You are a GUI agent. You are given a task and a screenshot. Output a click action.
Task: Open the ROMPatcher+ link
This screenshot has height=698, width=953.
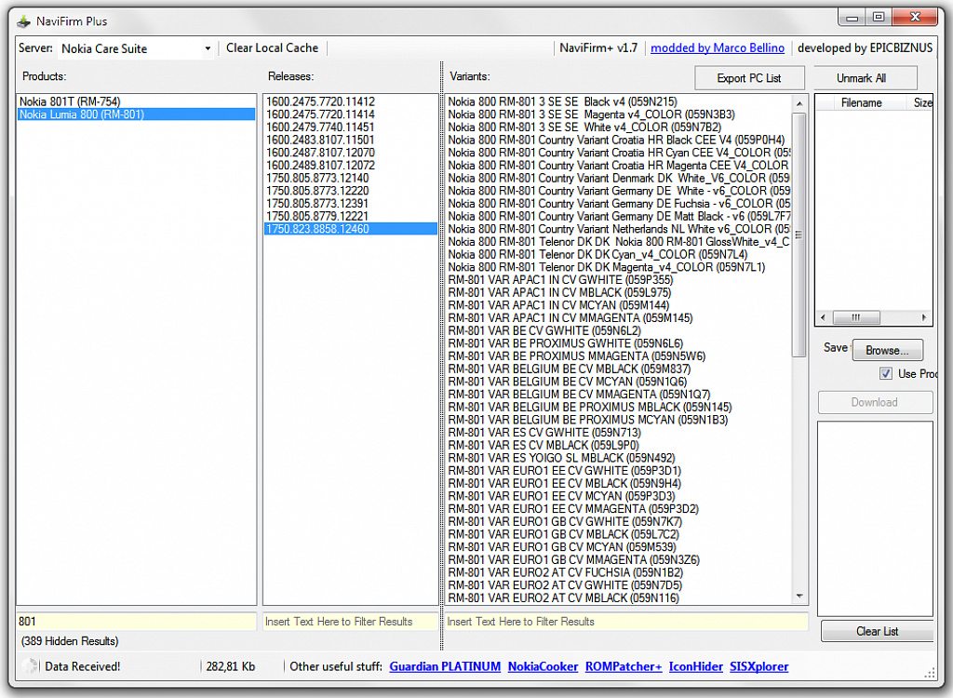pos(623,666)
